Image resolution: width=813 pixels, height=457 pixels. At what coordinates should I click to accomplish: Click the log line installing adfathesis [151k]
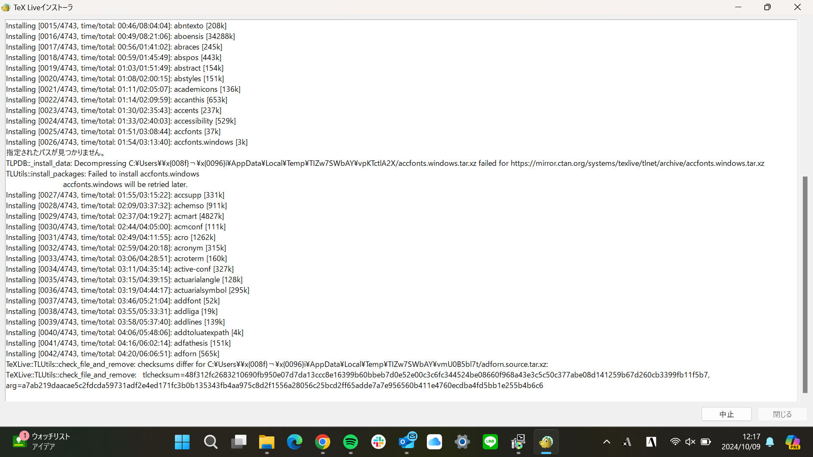(118, 343)
